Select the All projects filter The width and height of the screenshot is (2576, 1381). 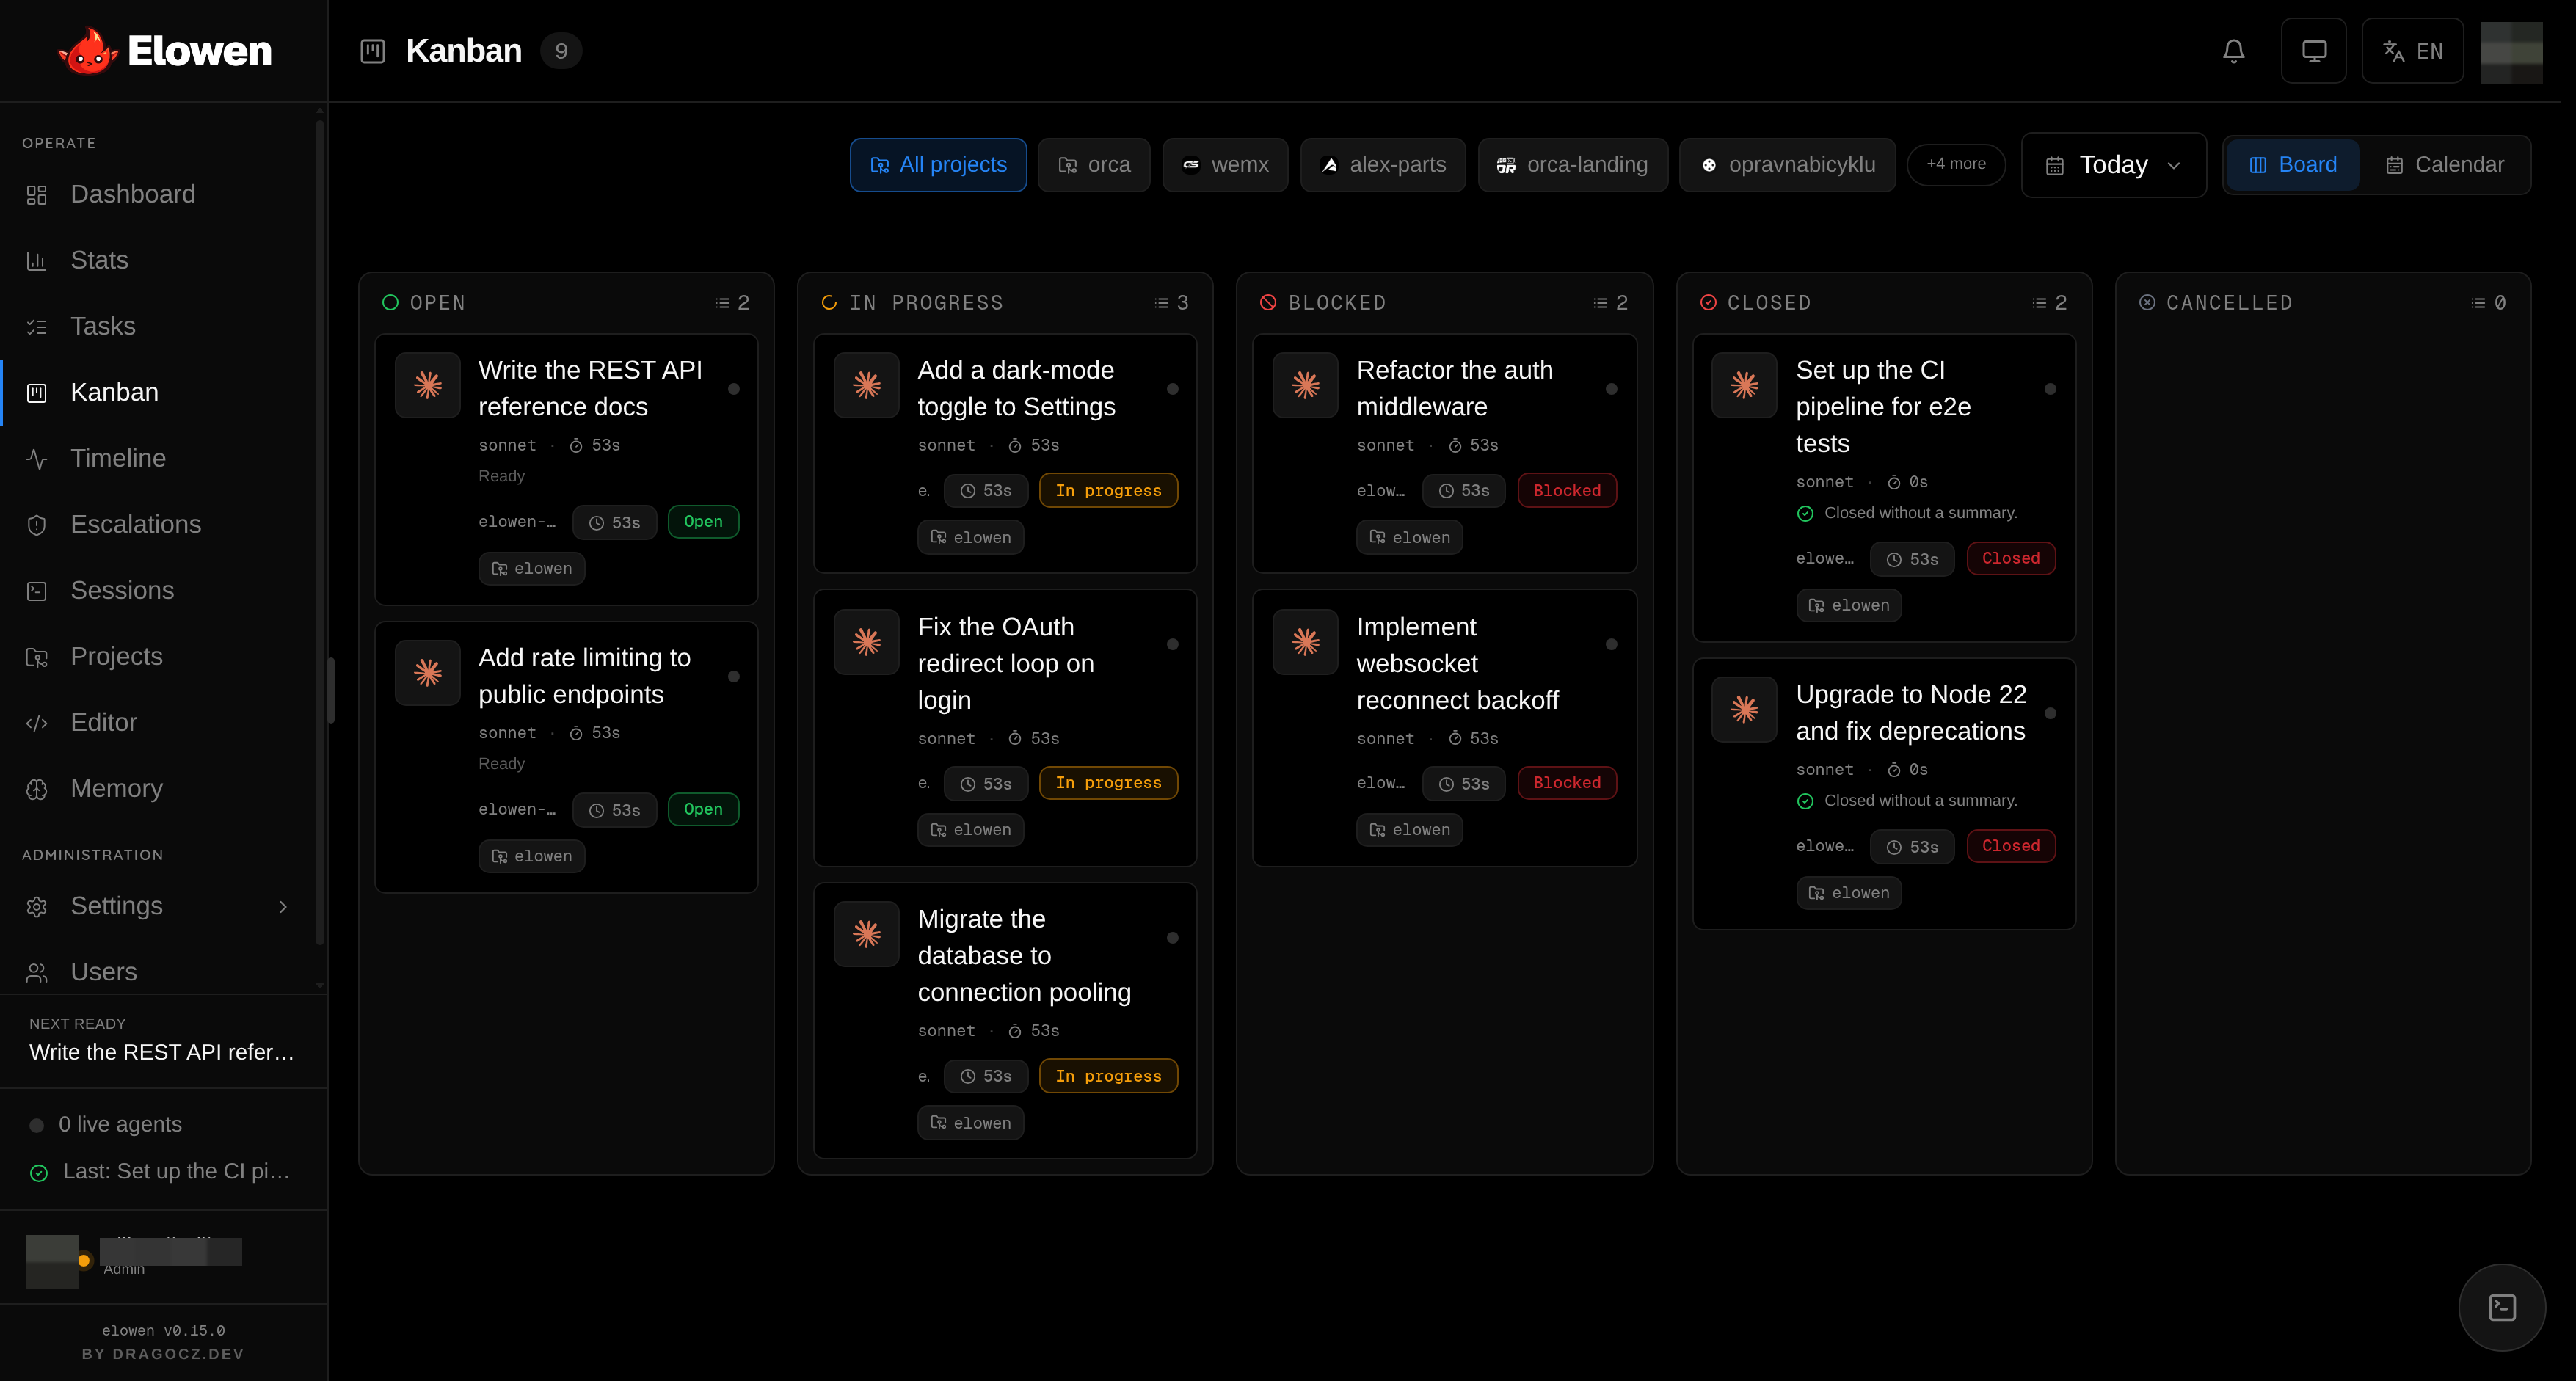point(938,165)
